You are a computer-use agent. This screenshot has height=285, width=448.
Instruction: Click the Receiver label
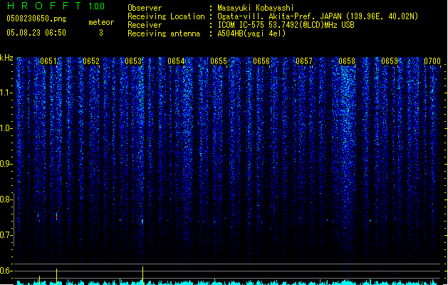(145, 25)
